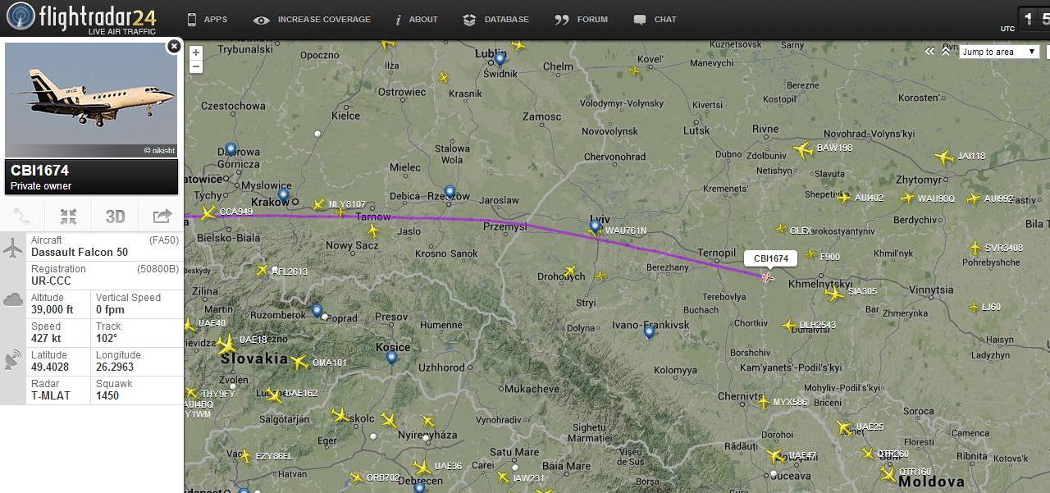
Task: Collapse top bar with double-up chevron
Action: (946, 51)
